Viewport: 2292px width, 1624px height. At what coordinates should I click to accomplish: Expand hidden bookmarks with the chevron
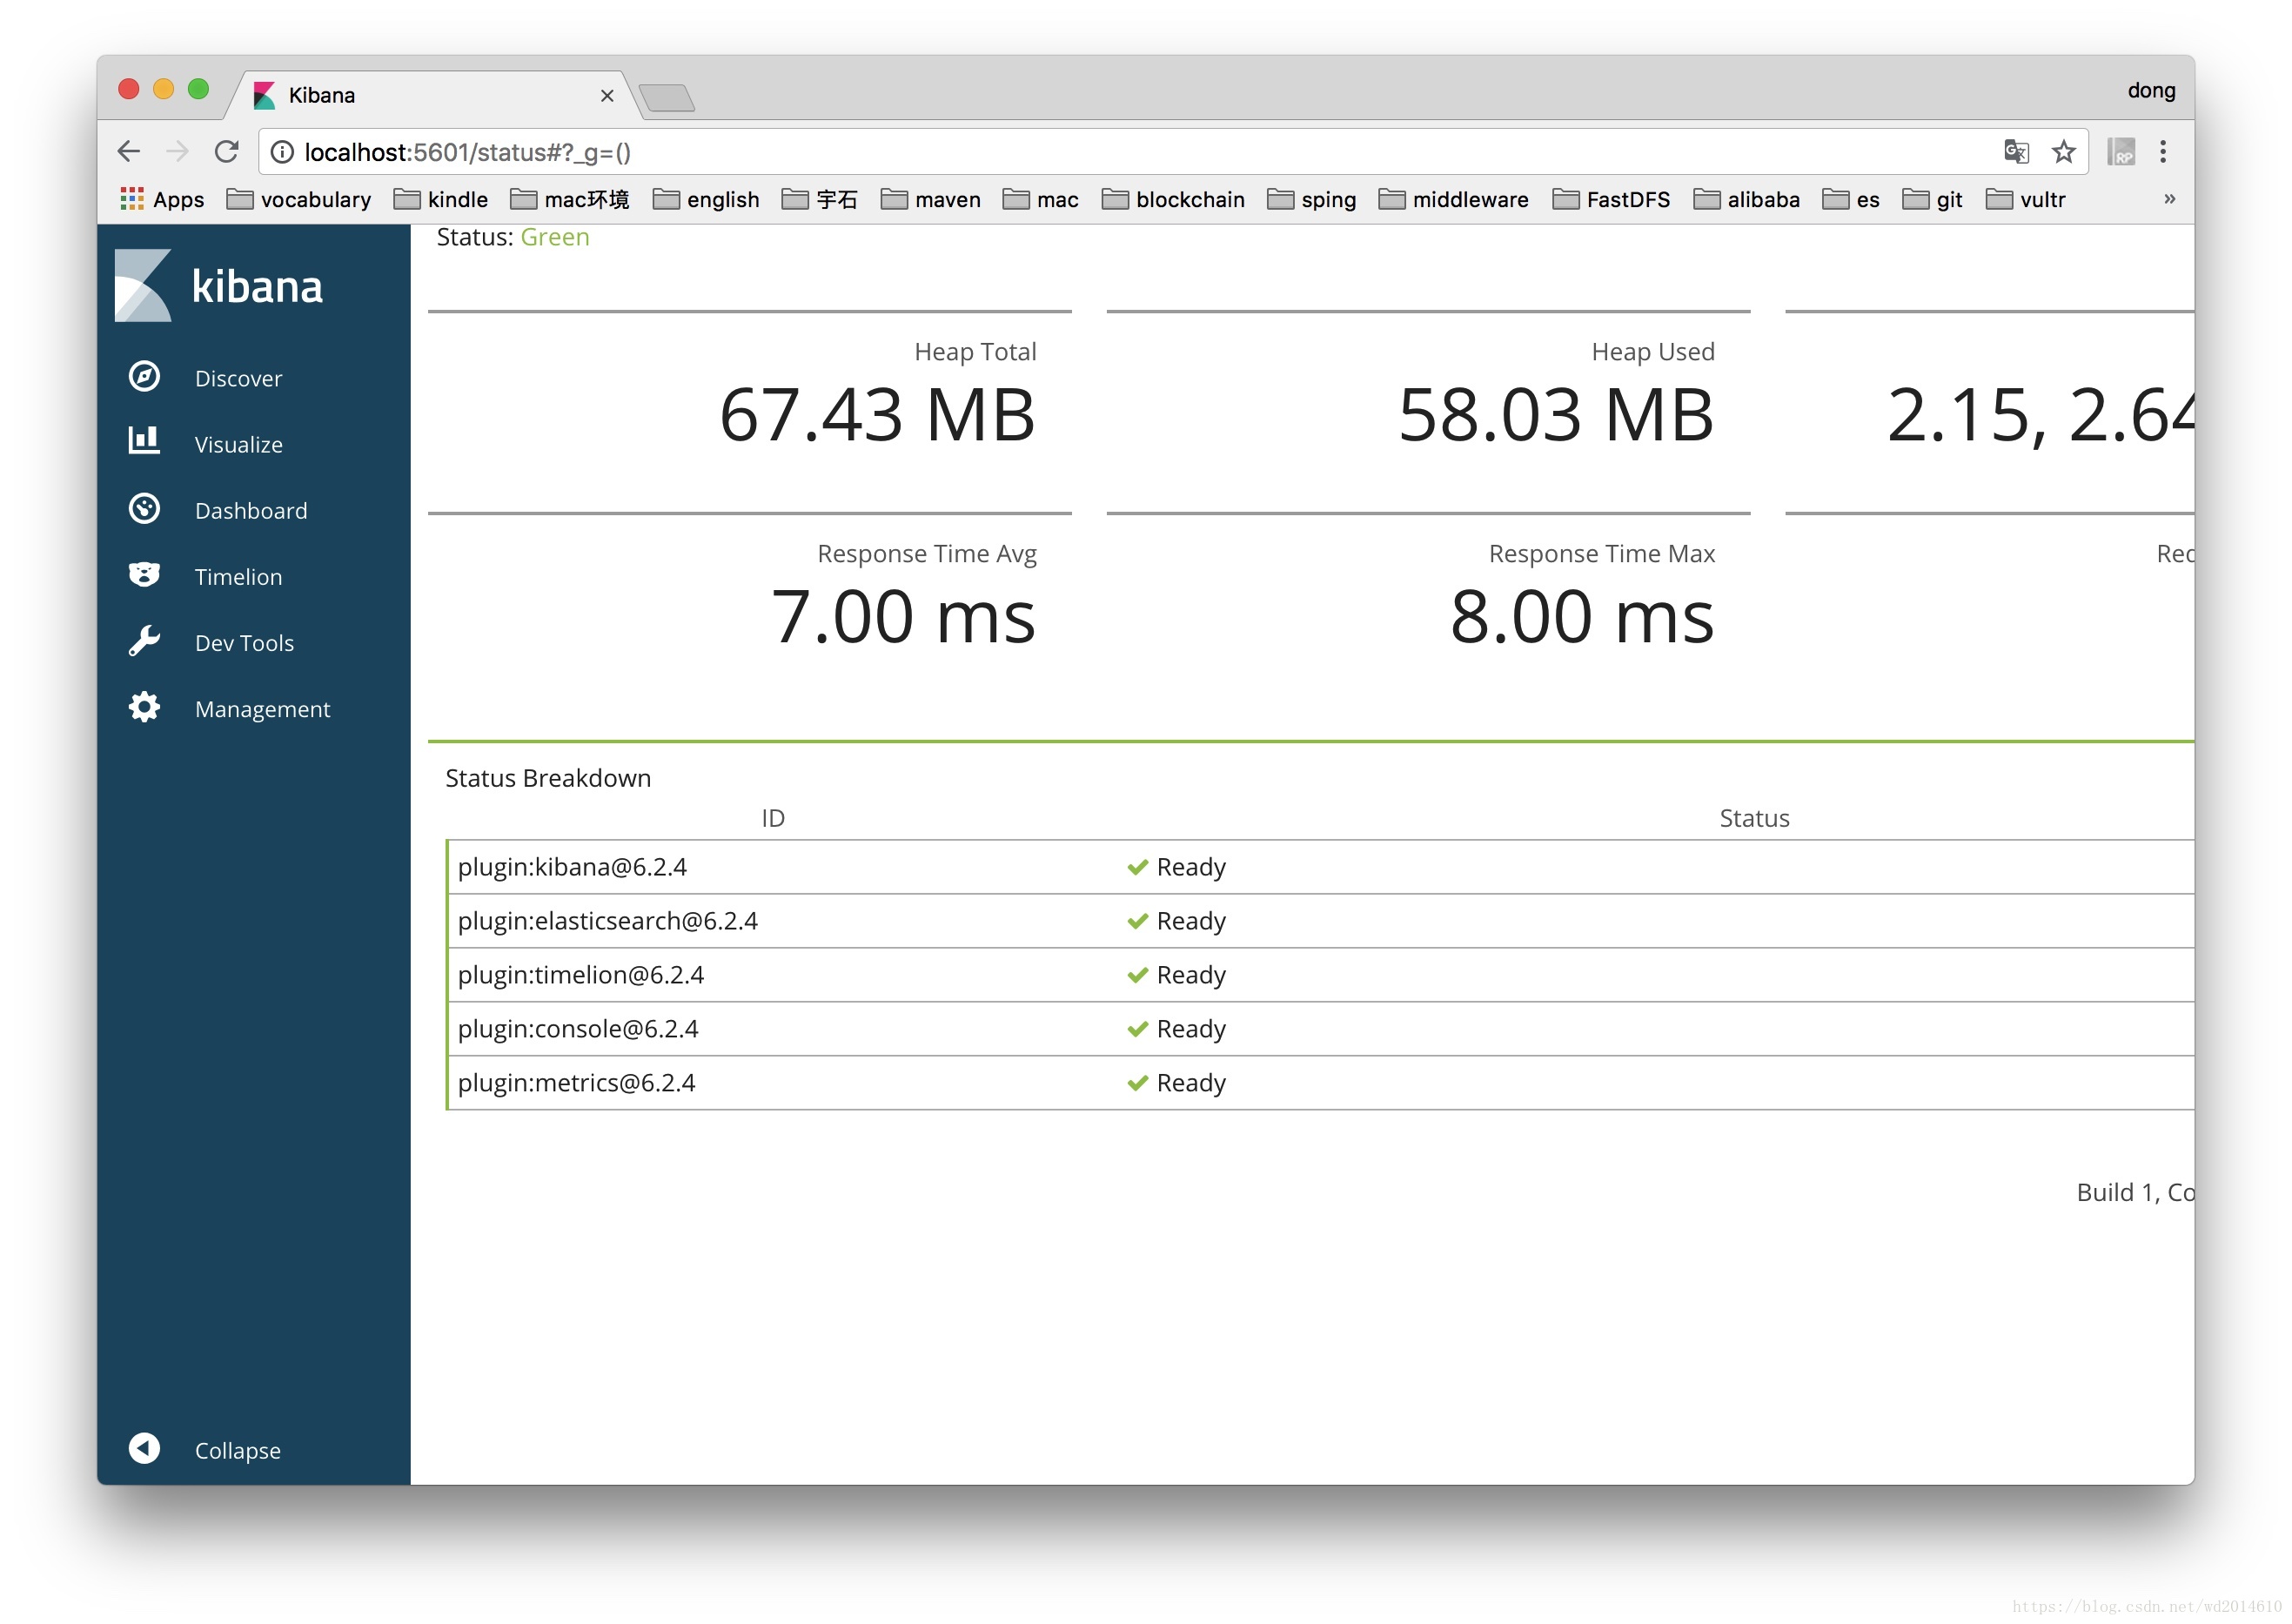[2168, 199]
